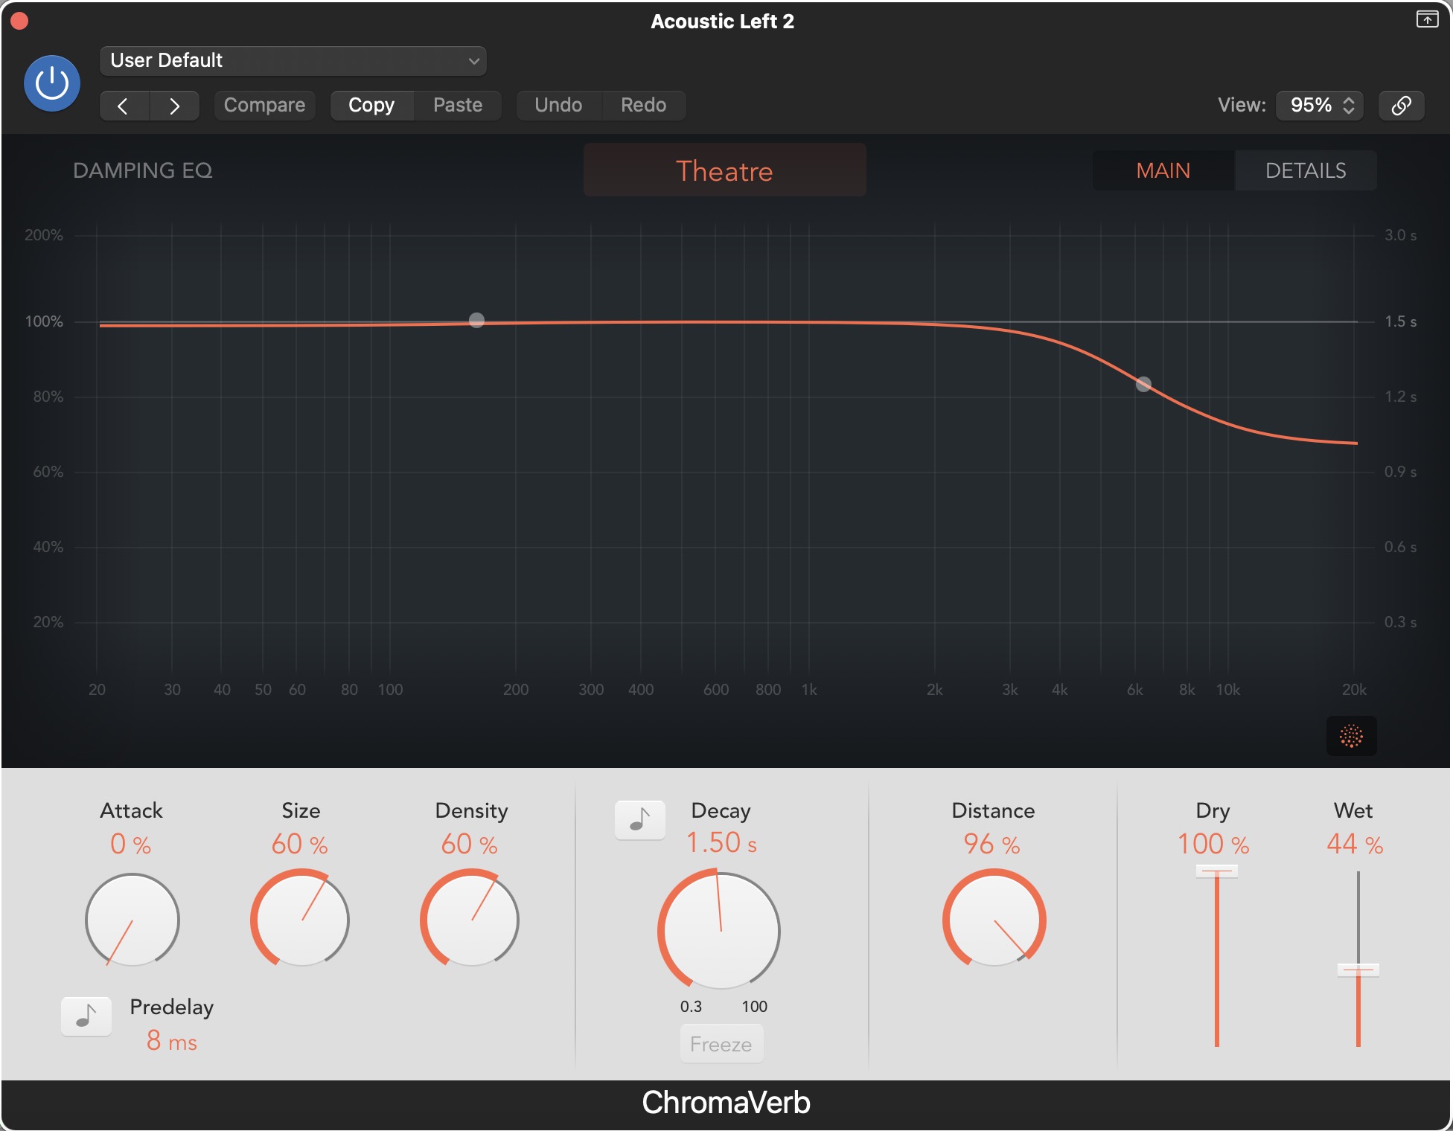This screenshot has width=1453, height=1131.
Task: Click the Redo button
Action: [x=643, y=106]
